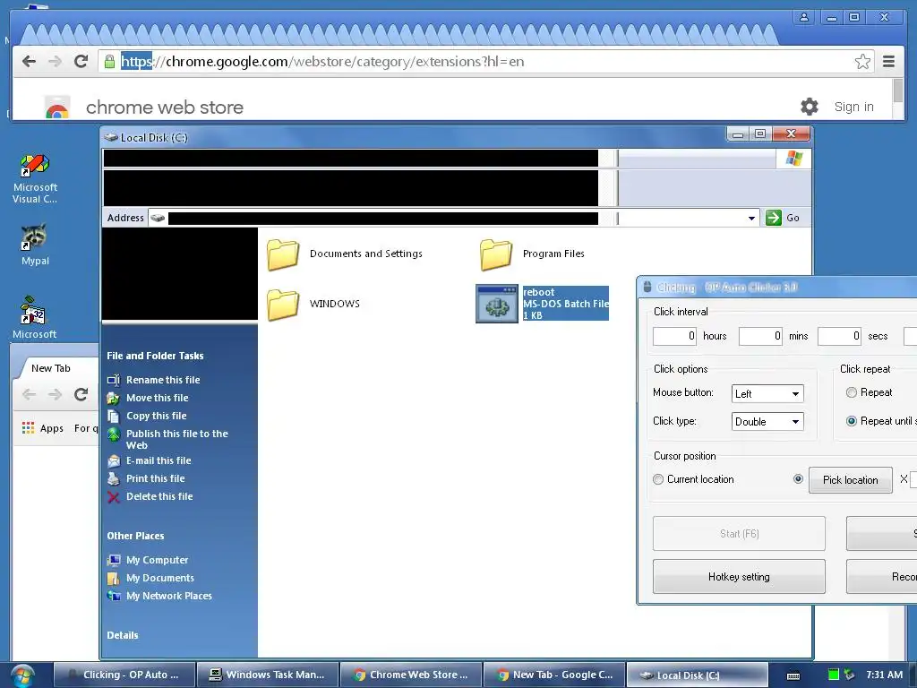This screenshot has width=917, height=688.
Task: Click back arrow in New Tab window
Action: pos(29,394)
